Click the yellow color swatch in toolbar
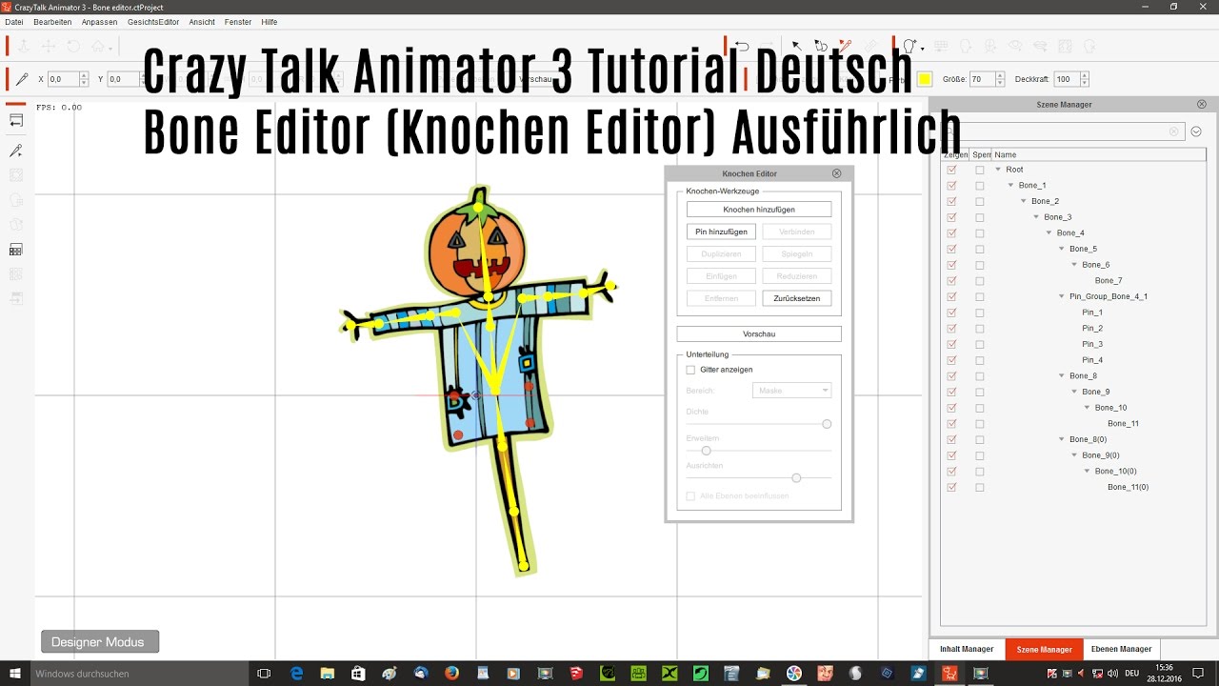Viewport: 1219px width, 686px height. click(924, 79)
